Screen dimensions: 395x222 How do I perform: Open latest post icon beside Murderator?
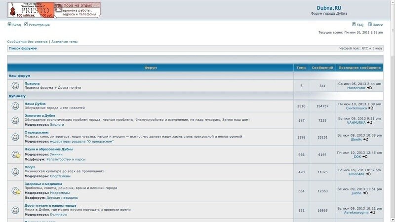[x=369, y=88]
